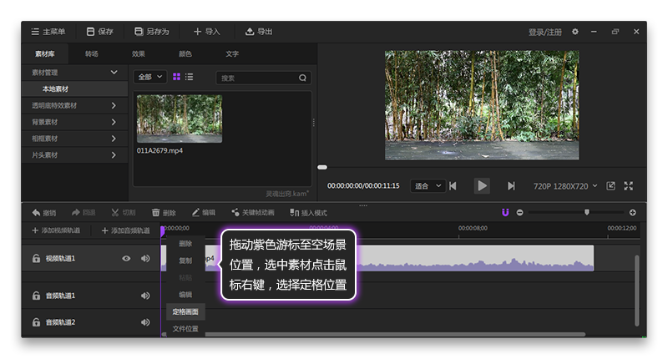Enter fullscreen preview mode

pos(629,185)
